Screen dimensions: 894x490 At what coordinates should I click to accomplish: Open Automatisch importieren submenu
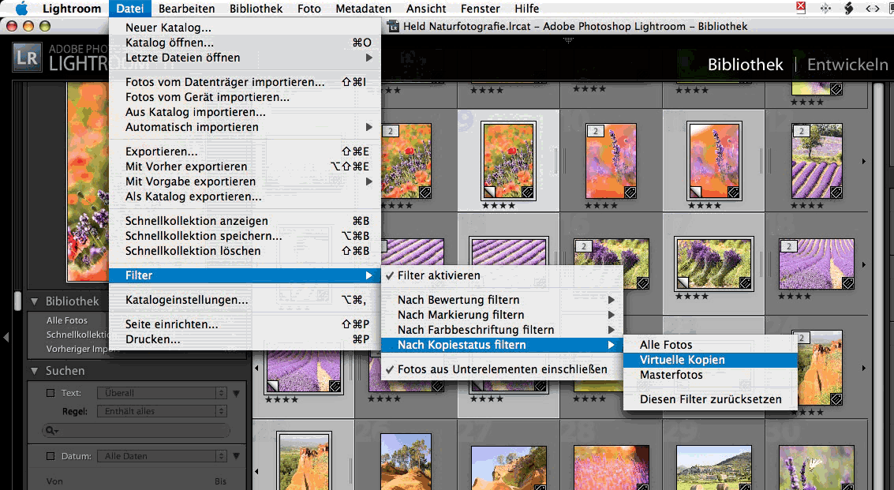point(245,127)
